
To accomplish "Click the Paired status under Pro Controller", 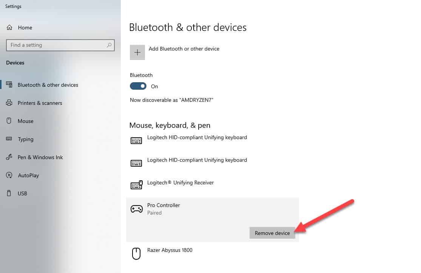I will click(x=154, y=213).
